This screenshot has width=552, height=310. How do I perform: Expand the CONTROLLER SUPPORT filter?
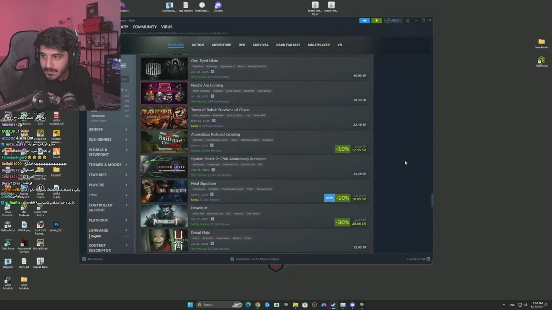click(108, 208)
